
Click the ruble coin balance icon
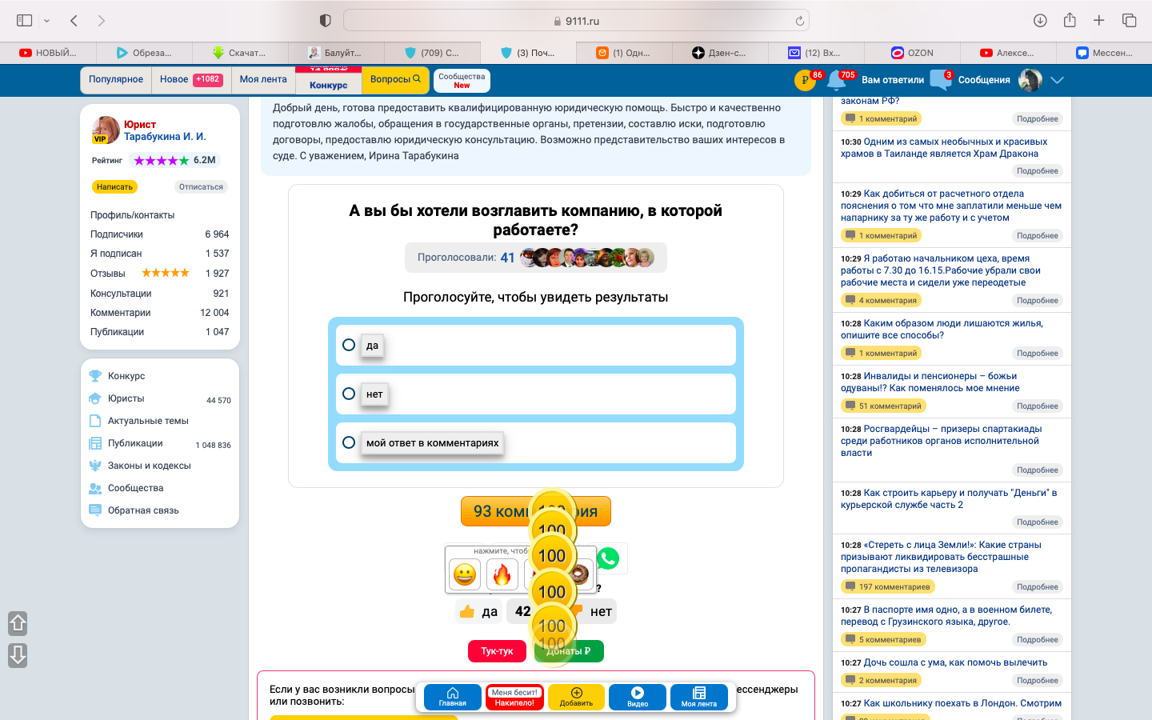(805, 80)
